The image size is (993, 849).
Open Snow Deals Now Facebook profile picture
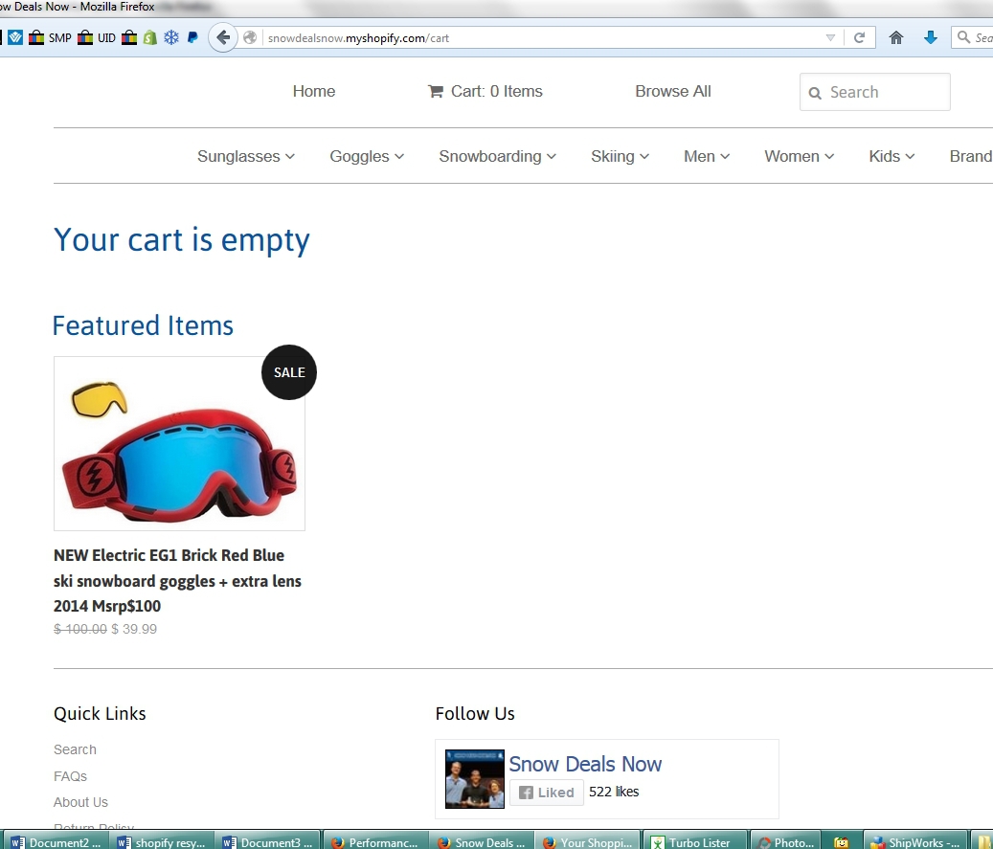(x=475, y=779)
